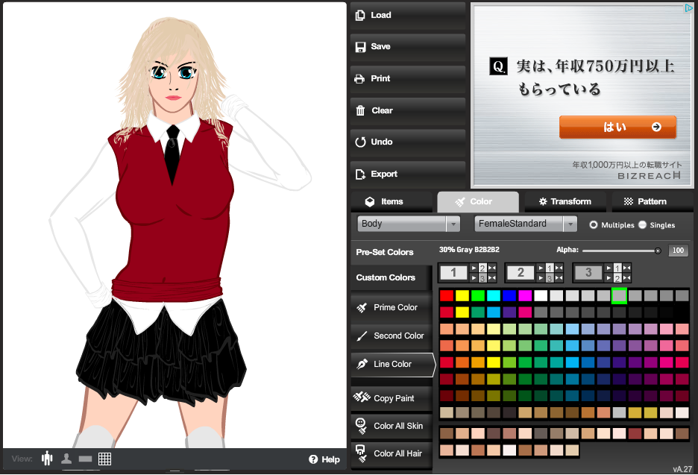Screen dimensions: 698x475
Task: Switch to the Transform tab
Action: tap(564, 201)
